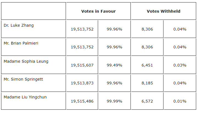
Task: Click the 19,515,607 votes in favour value
Action: [x=82, y=65]
